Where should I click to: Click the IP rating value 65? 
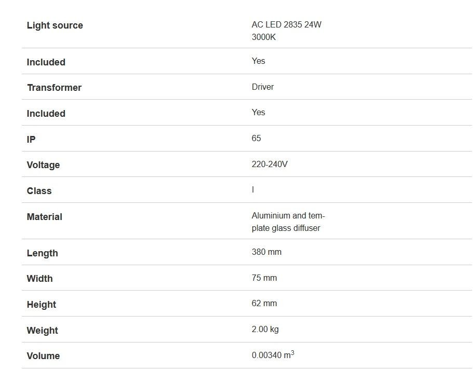[x=256, y=138]
